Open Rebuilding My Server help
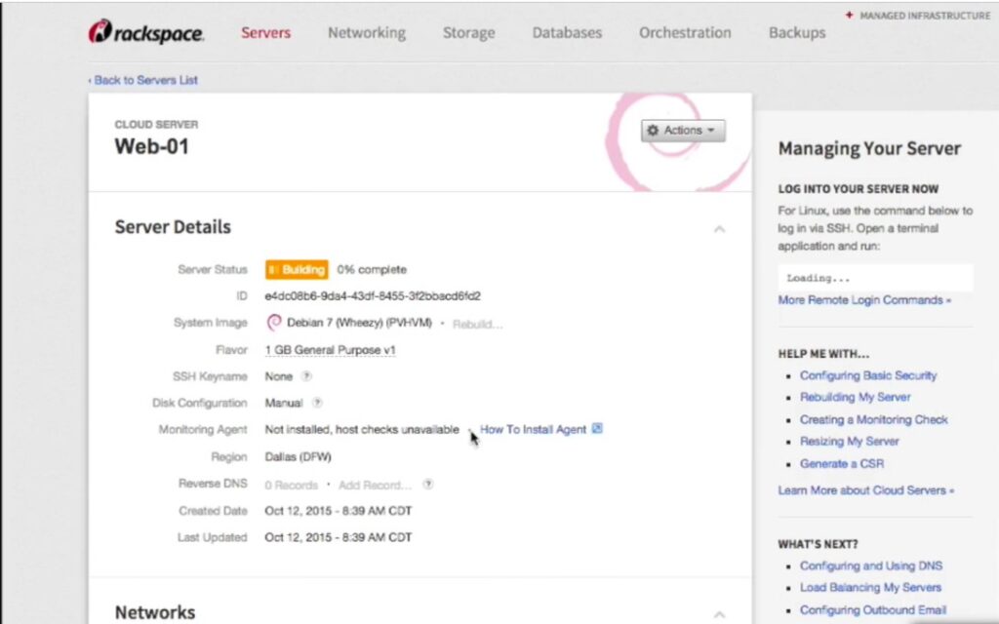Viewport: 999px width, 624px height. [855, 398]
